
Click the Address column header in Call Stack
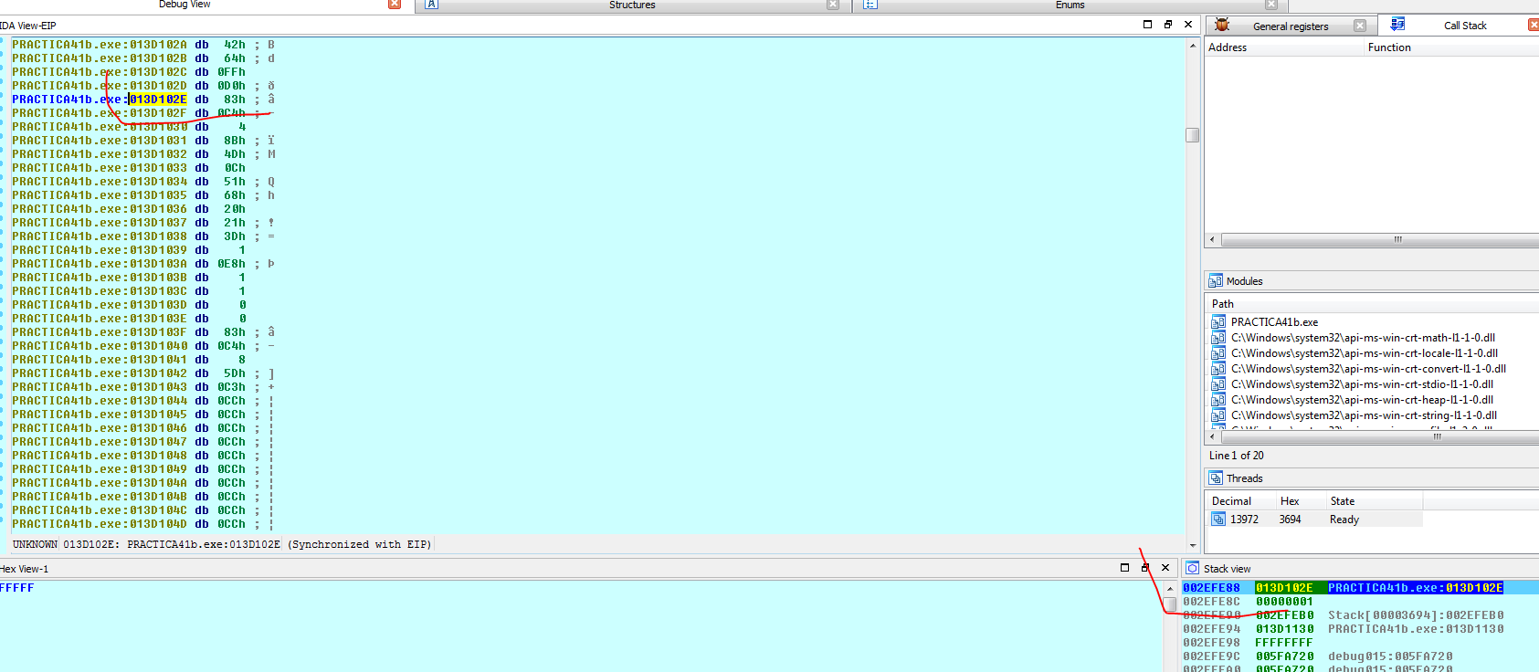pos(1228,47)
